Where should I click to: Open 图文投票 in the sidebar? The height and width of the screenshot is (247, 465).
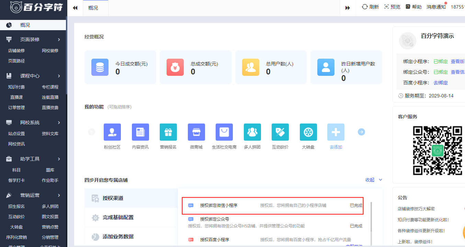(x=50, y=216)
